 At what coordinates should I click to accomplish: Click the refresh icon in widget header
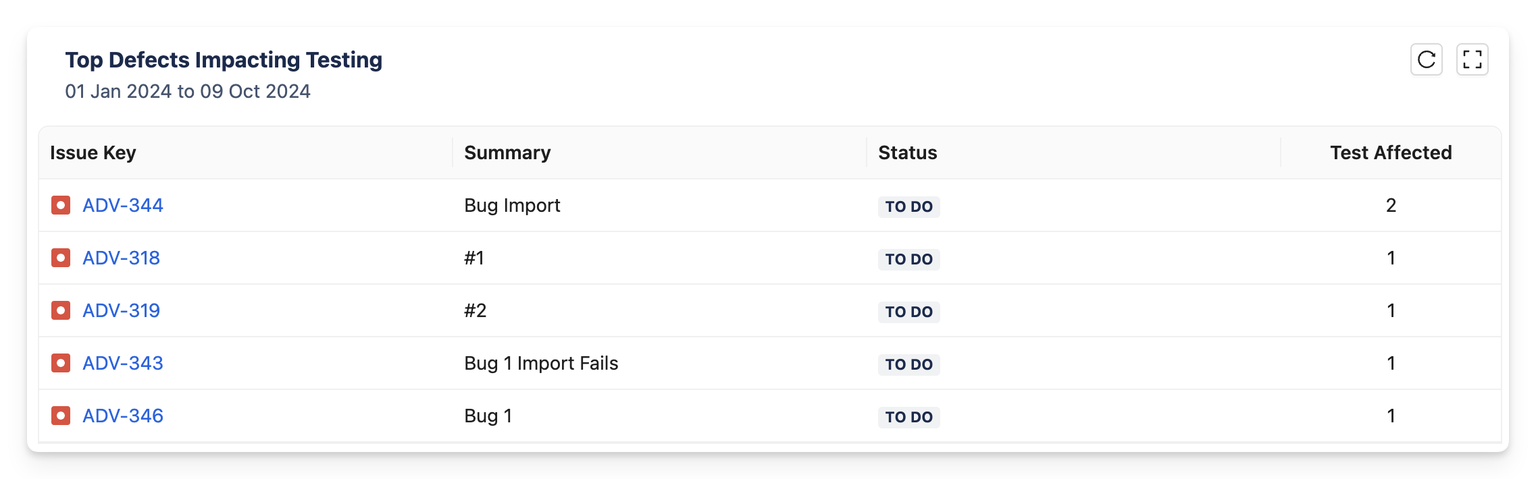tap(1426, 59)
